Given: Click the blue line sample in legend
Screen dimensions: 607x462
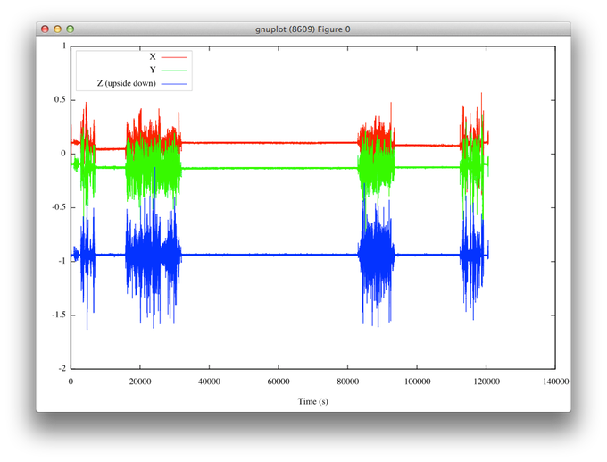Looking at the screenshot, I should coord(176,83).
